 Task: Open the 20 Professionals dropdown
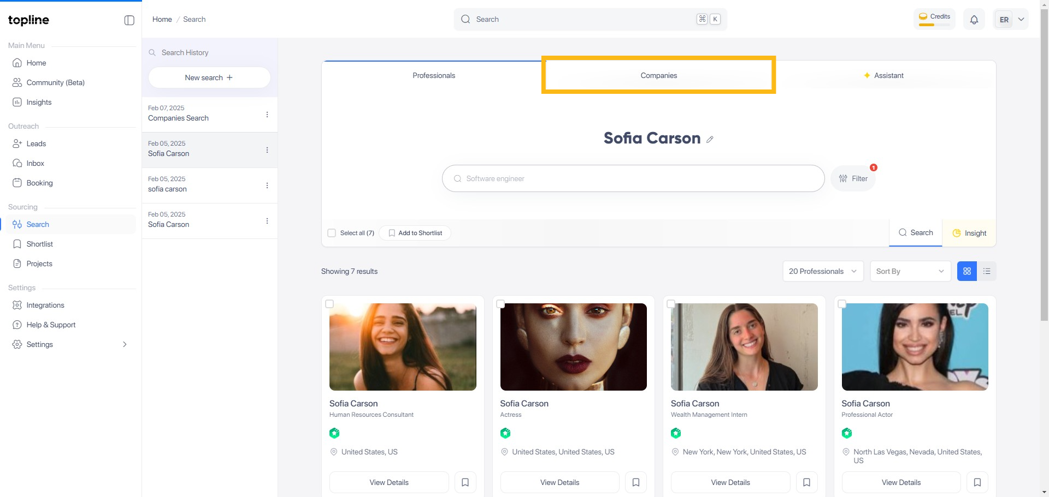pos(822,271)
